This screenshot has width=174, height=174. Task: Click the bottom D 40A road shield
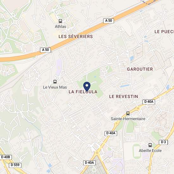coord(90,163)
